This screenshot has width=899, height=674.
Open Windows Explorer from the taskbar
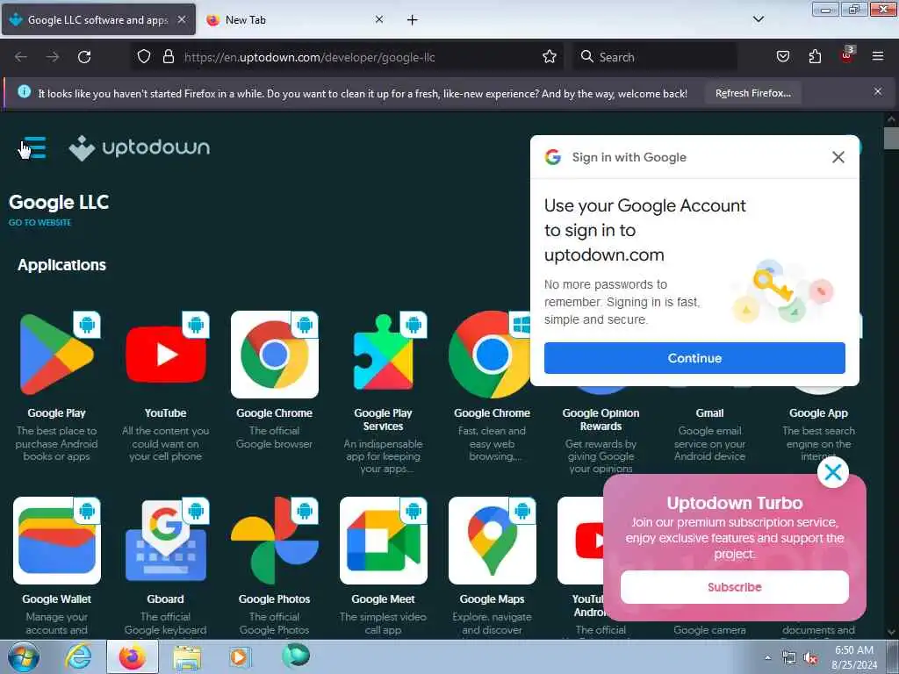point(187,656)
